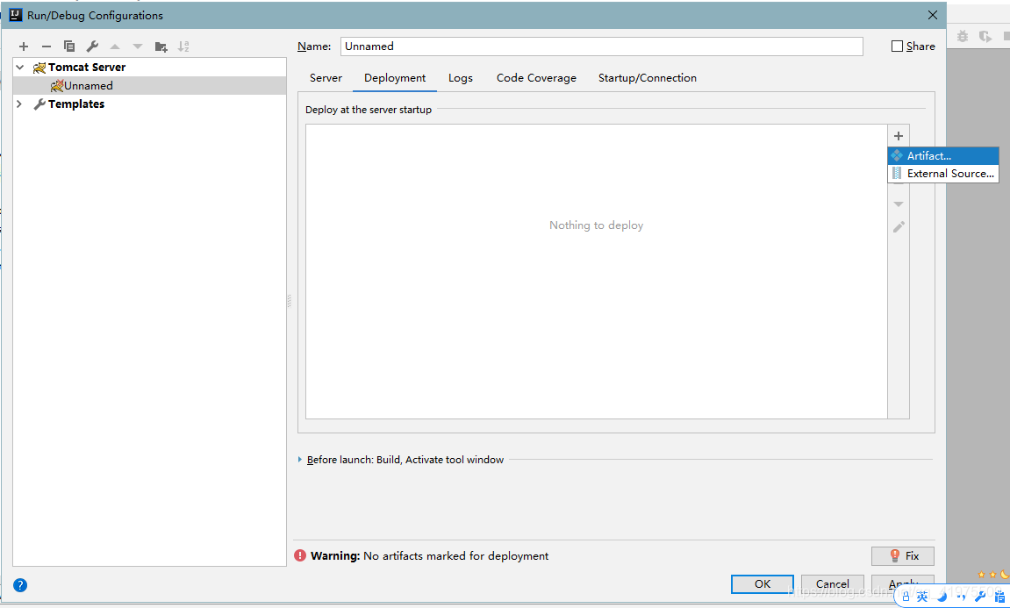Click the panel splitter grip handle
The width and height of the screenshot is (1010, 608).
coord(289,301)
